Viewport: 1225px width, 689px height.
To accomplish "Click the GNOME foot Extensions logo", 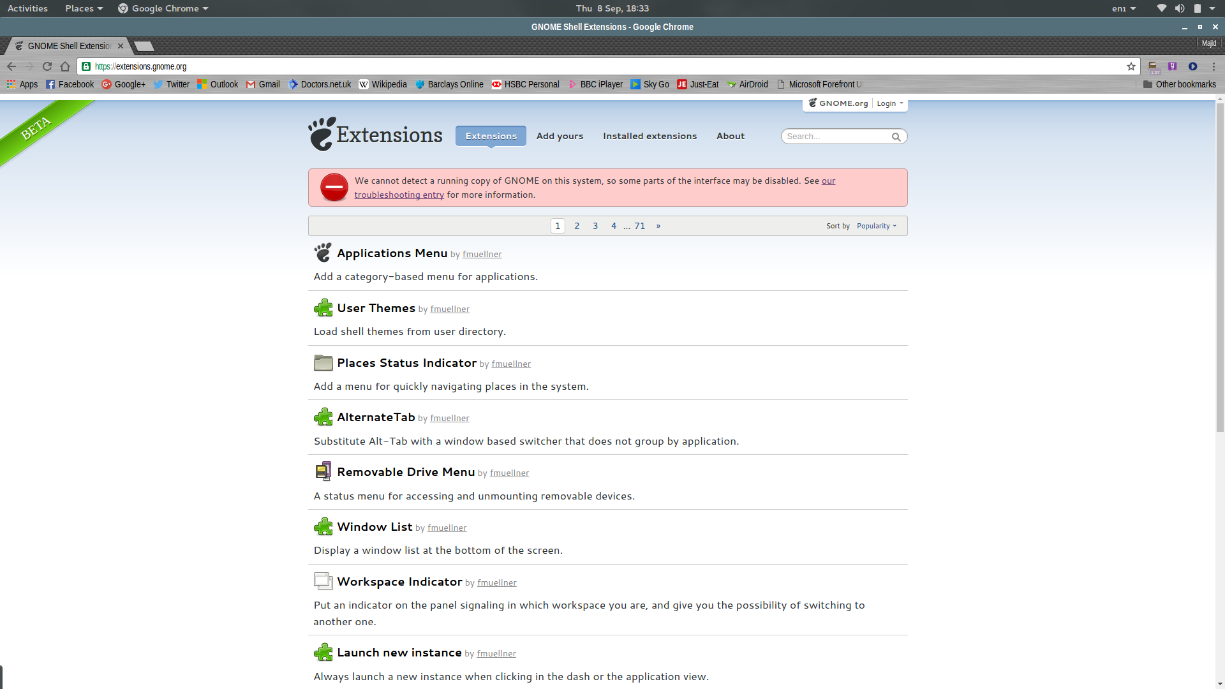I will tap(375, 134).
